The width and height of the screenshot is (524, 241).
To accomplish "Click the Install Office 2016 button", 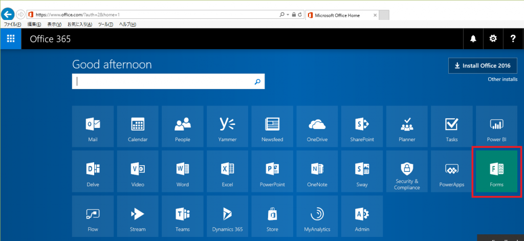I will coord(483,65).
